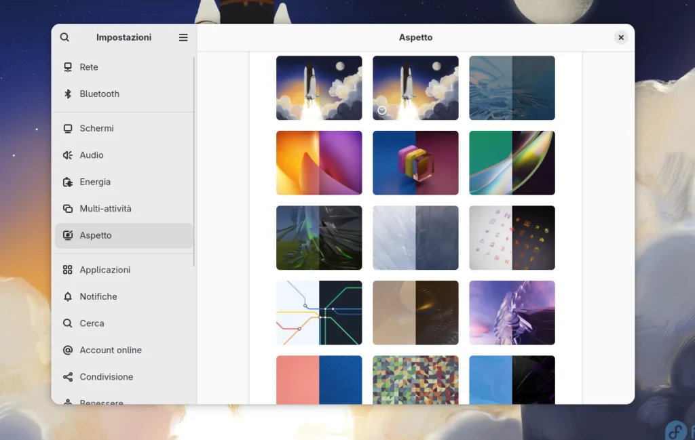This screenshot has height=440, width=695.
Task: Open Account online settings
Action: point(110,350)
